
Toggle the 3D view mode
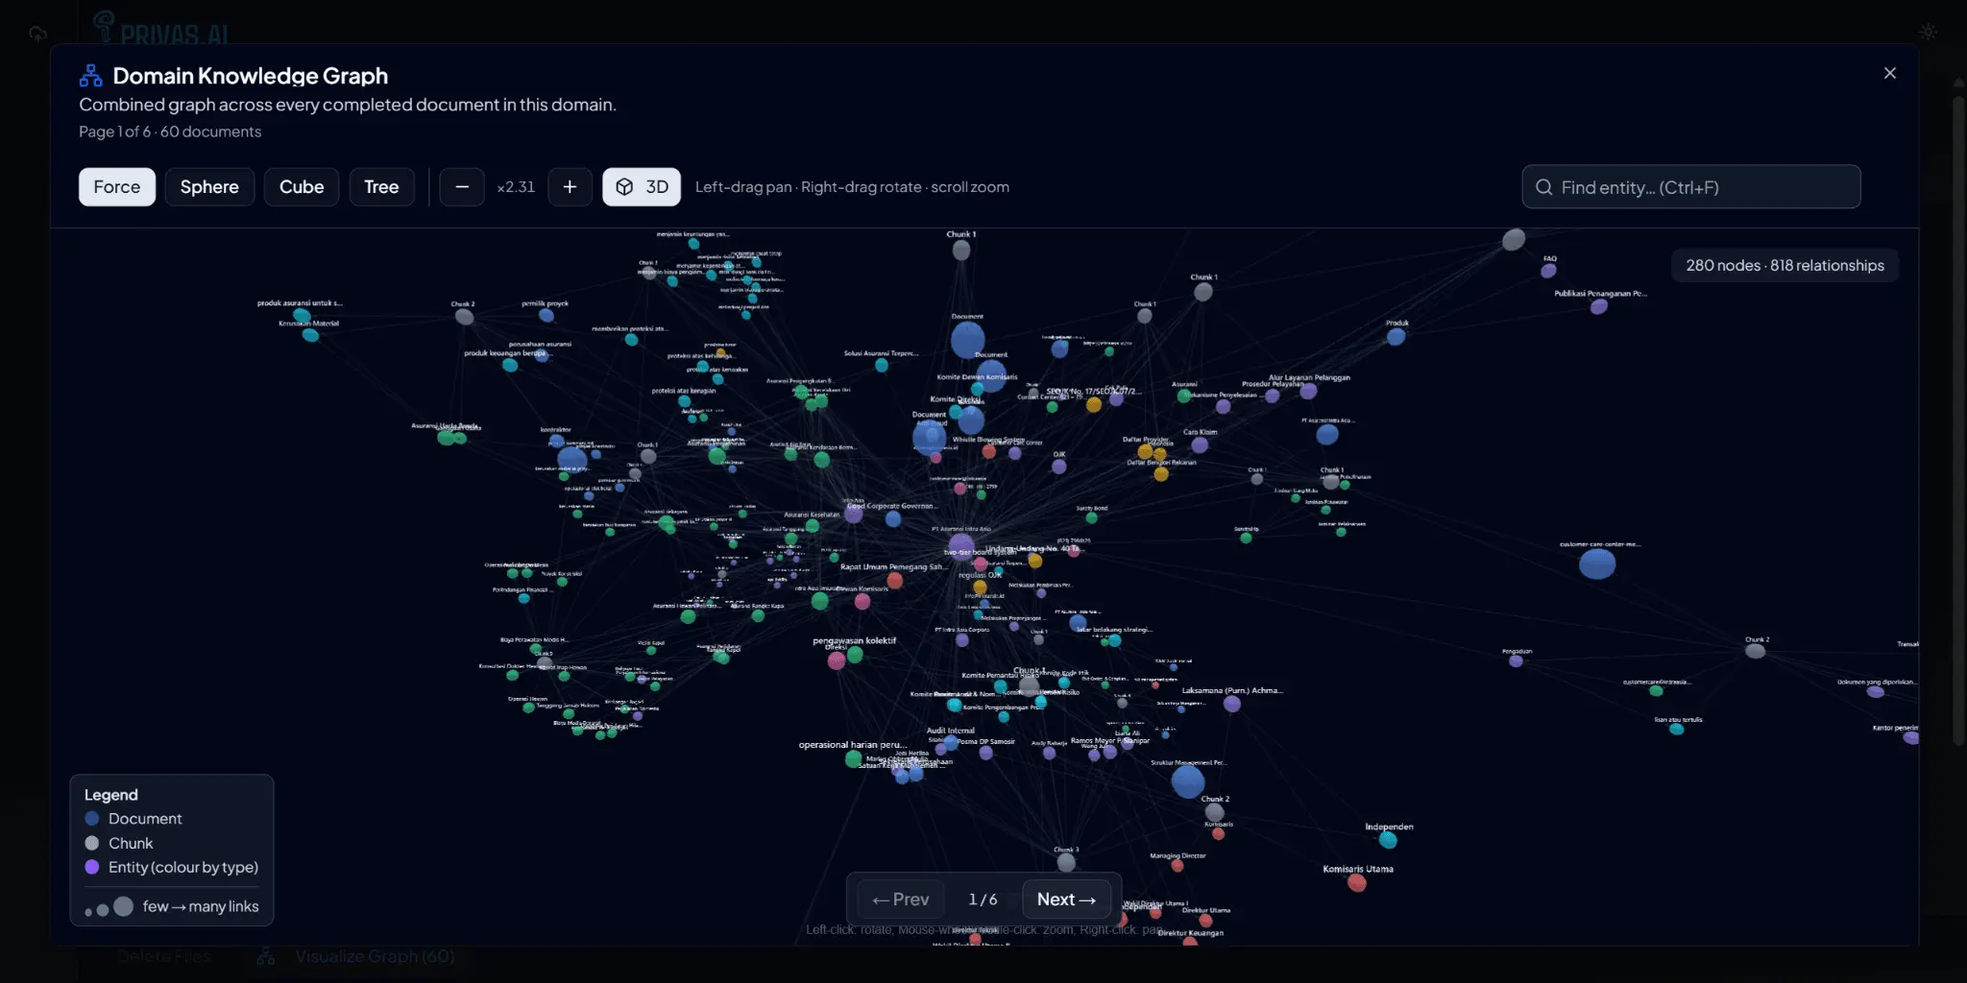tap(642, 187)
